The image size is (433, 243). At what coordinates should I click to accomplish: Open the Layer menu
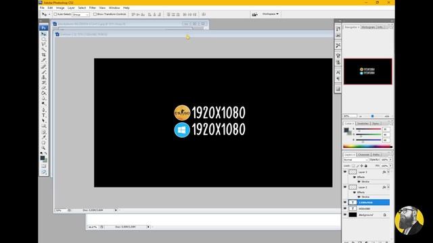click(71, 7)
